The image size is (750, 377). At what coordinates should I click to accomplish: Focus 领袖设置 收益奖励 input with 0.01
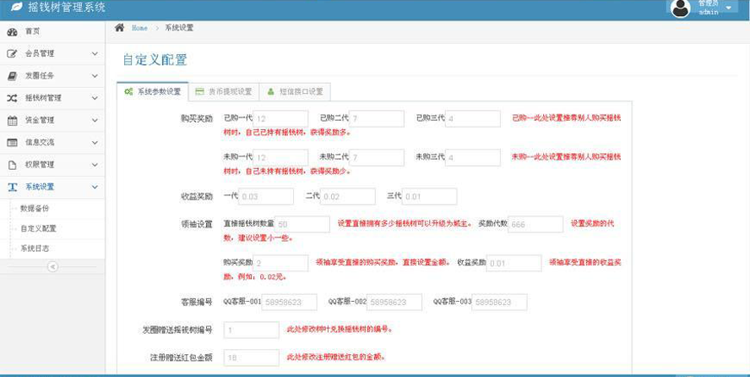(514, 263)
